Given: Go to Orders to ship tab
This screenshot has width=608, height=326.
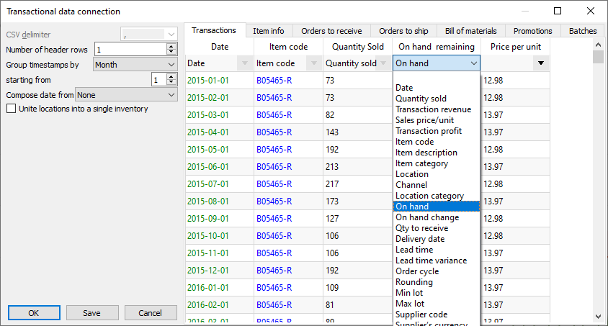Looking at the screenshot, I should 403,31.
